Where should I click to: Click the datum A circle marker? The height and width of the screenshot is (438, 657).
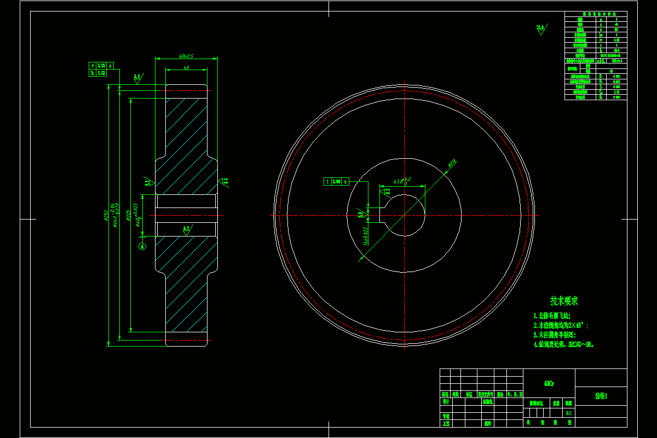[143, 246]
